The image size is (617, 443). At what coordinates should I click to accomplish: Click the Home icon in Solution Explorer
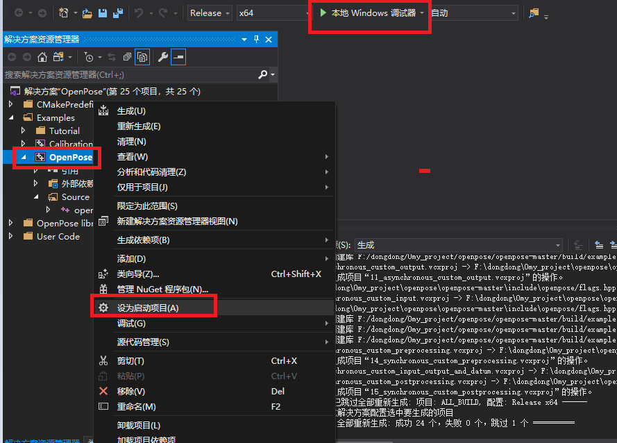coord(42,57)
